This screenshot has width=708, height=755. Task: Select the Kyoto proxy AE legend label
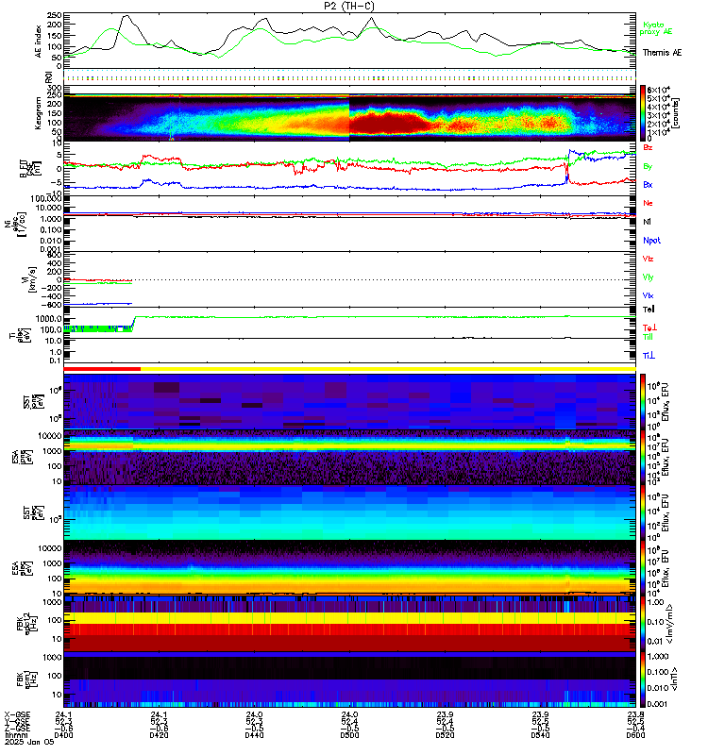tap(655, 28)
